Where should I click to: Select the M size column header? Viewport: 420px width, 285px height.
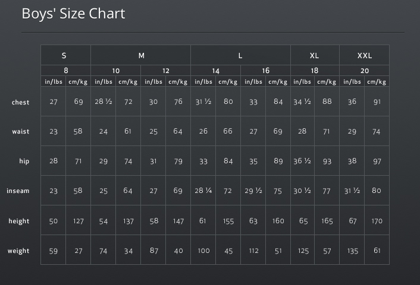point(140,55)
